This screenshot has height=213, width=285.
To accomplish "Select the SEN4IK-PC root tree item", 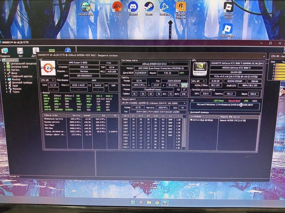I will coord(12,60).
